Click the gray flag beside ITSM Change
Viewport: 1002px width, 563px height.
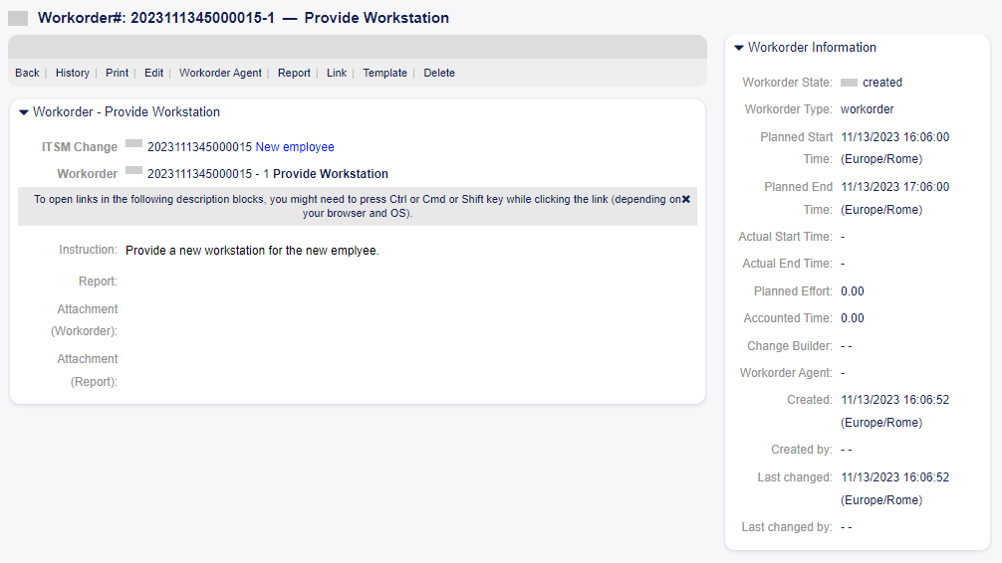pyautogui.click(x=133, y=145)
